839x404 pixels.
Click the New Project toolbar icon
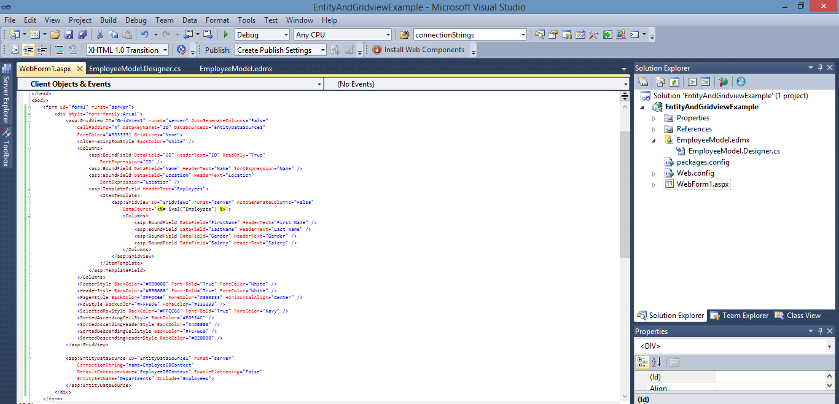coord(15,34)
